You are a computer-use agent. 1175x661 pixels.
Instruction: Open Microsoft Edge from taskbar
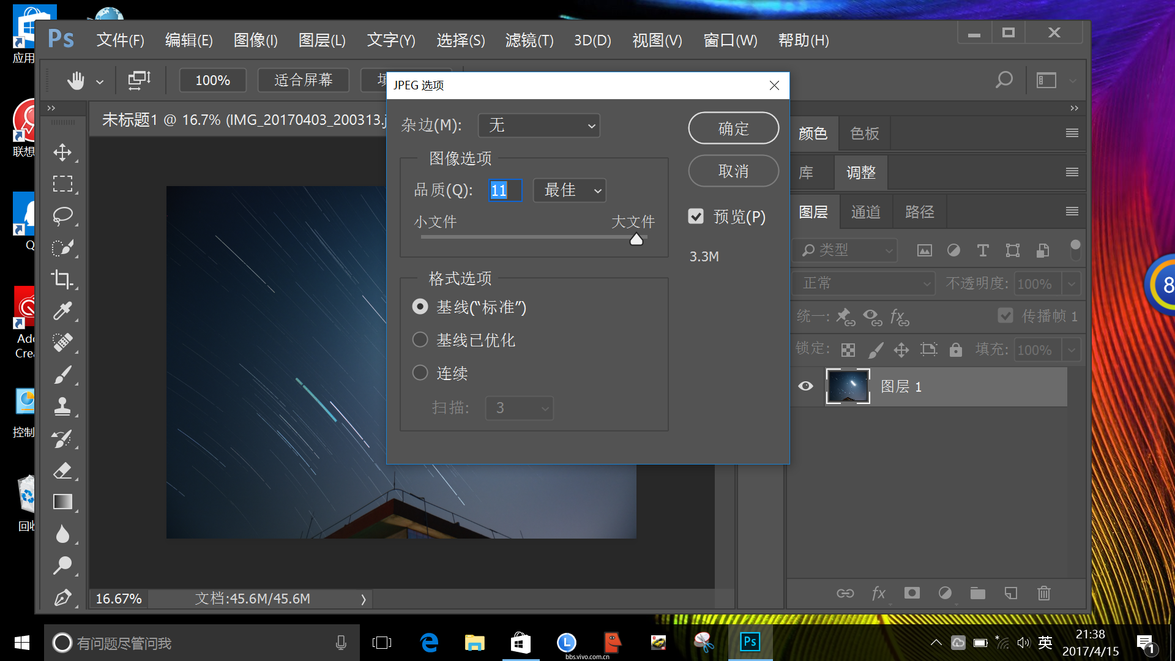[430, 643]
